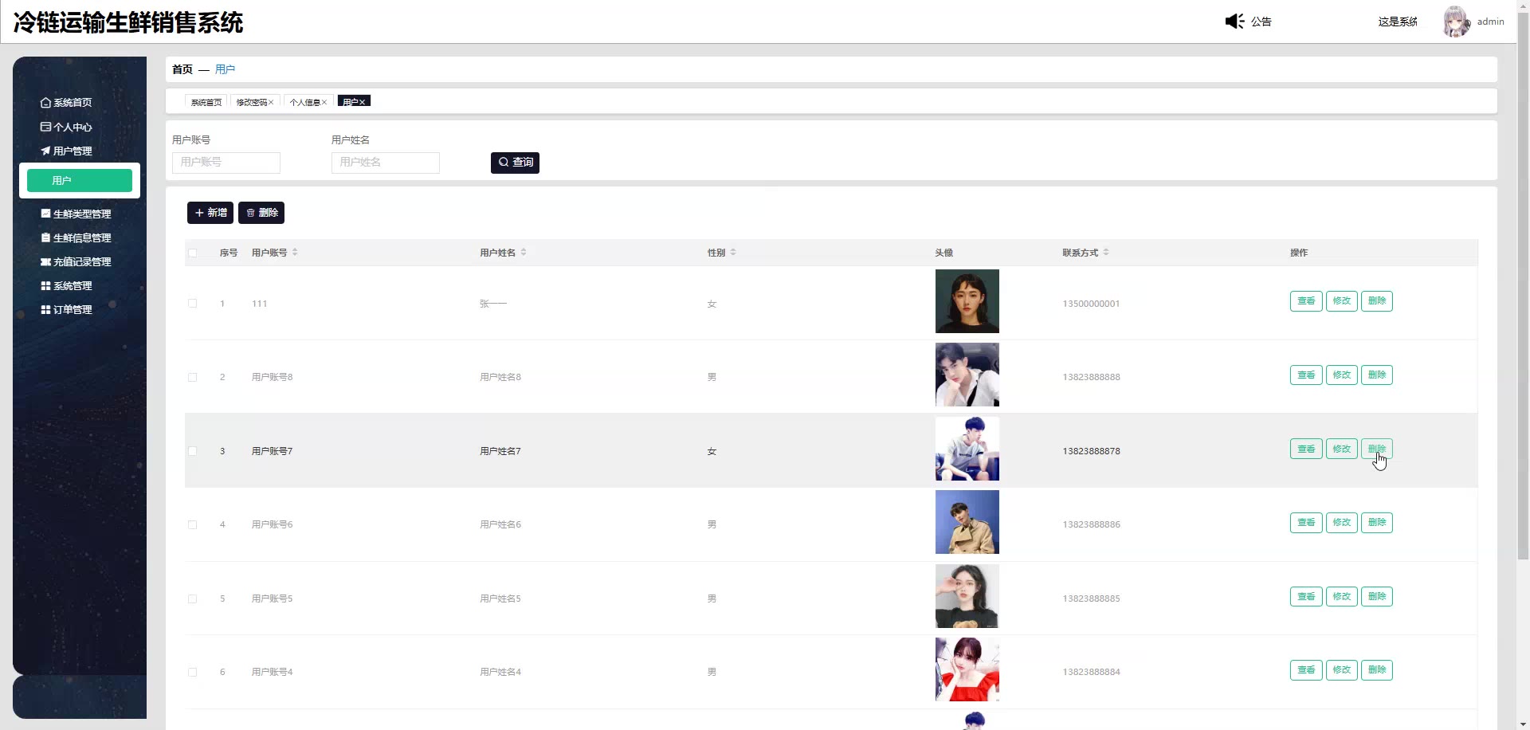Toggle the select-all checkbox in table header

(x=192, y=253)
